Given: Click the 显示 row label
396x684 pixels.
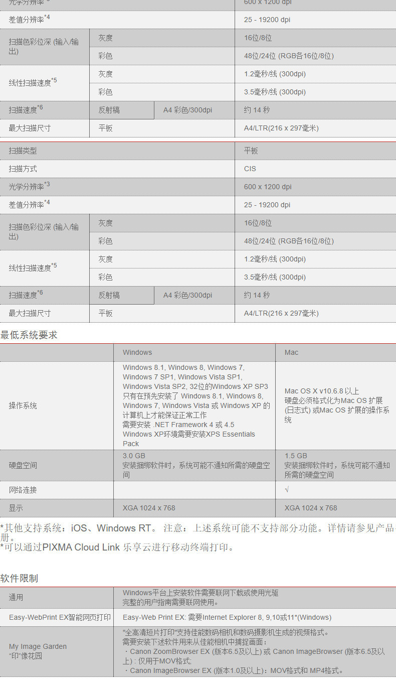Looking at the screenshot, I should click(16, 508).
